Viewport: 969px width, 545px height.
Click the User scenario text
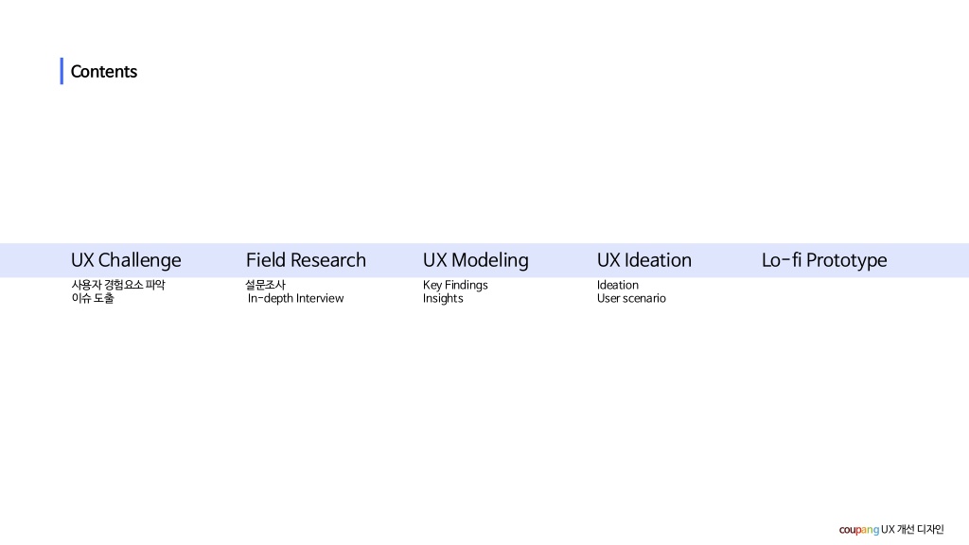631,298
